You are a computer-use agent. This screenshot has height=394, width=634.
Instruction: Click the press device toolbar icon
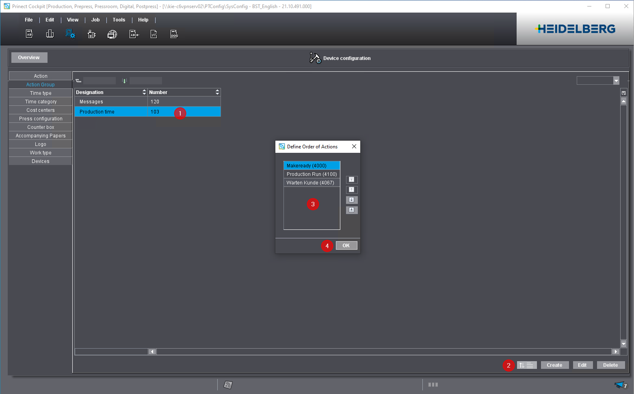tap(91, 34)
